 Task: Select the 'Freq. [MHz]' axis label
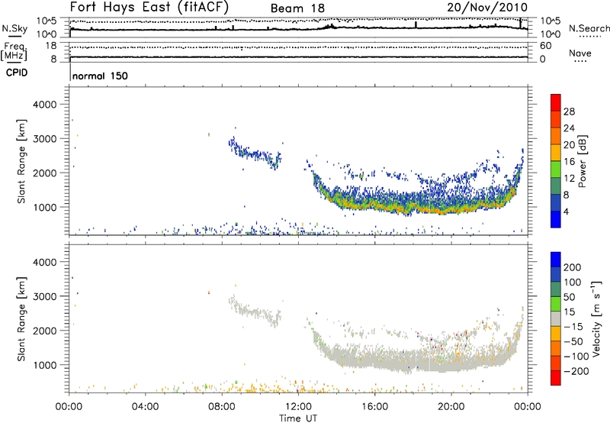click(x=14, y=52)
